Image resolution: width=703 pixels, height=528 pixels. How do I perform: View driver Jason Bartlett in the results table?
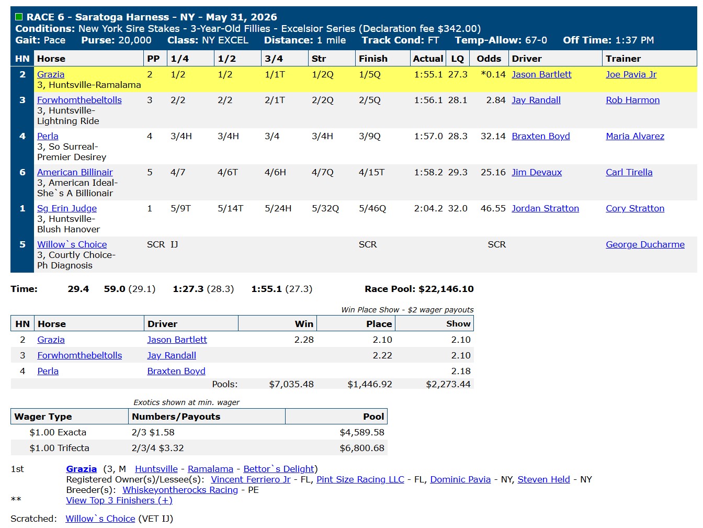click(x=541, y=74)
